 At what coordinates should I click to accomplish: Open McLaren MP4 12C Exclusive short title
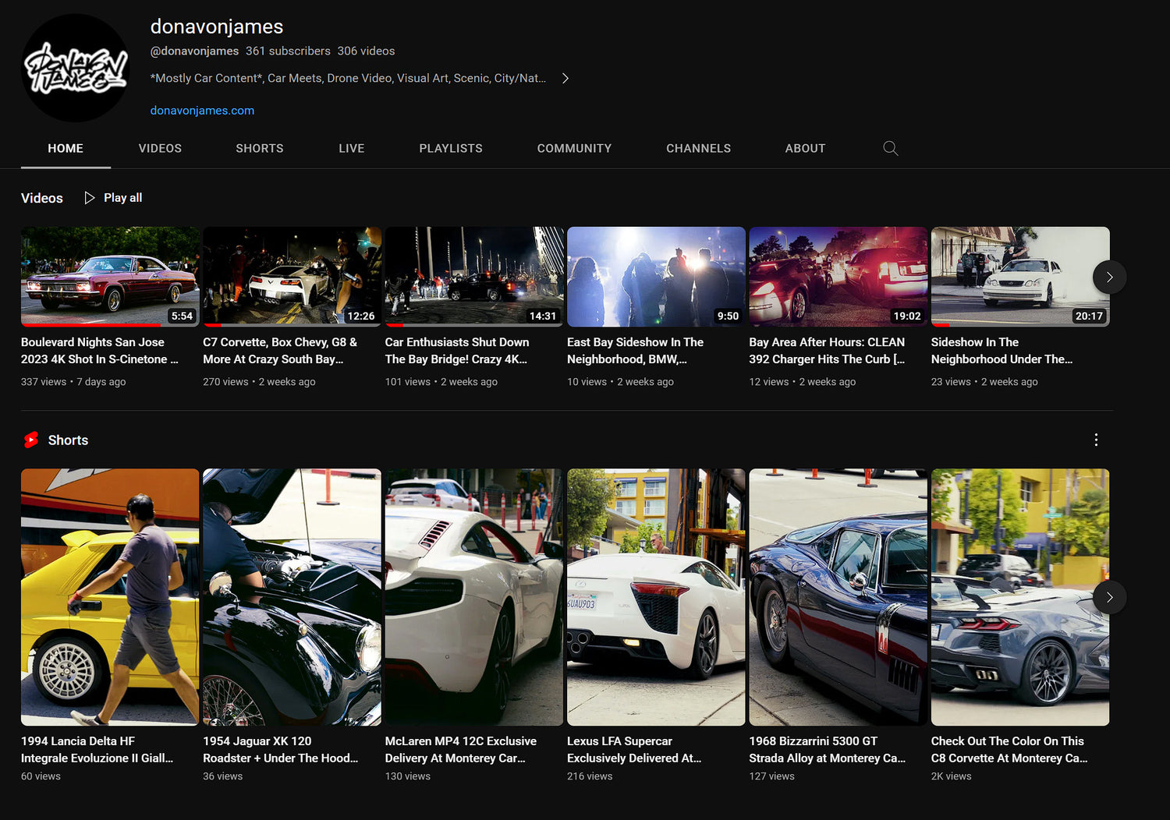pyautogui.click(x=461, y=750)
